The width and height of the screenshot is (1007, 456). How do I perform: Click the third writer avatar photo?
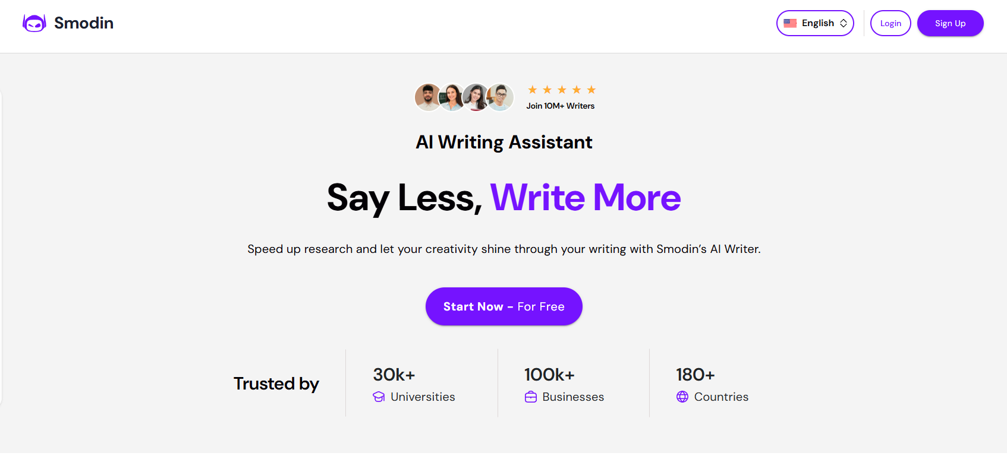click(476, 97)
